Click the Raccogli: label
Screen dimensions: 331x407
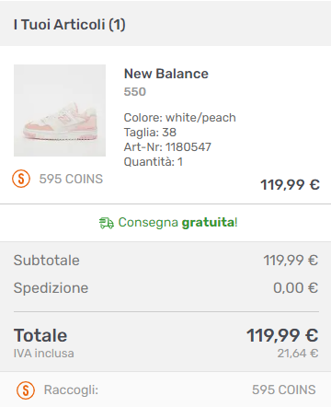click(x=71, y=390)
